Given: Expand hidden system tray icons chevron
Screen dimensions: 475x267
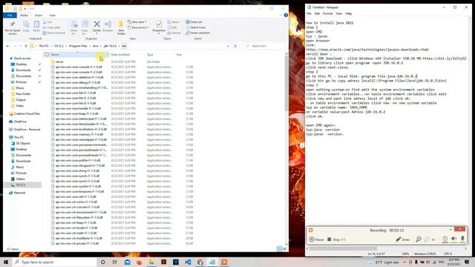Looking at the screenshot, I should pyautogui.click(x=404, y=262).
